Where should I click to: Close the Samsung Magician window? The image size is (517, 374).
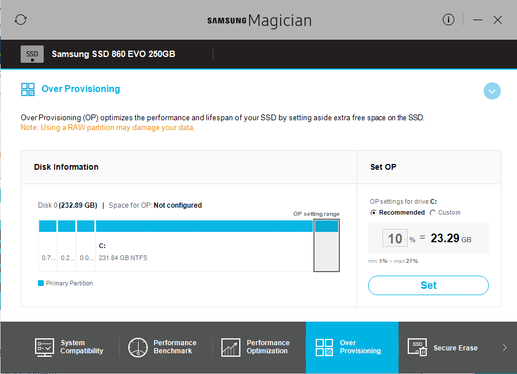(x=497, y=20)
